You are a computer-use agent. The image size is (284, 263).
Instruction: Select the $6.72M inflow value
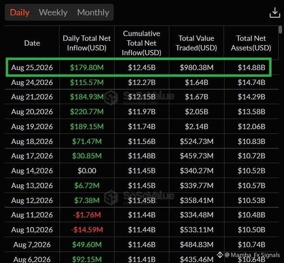pos(87,186)
